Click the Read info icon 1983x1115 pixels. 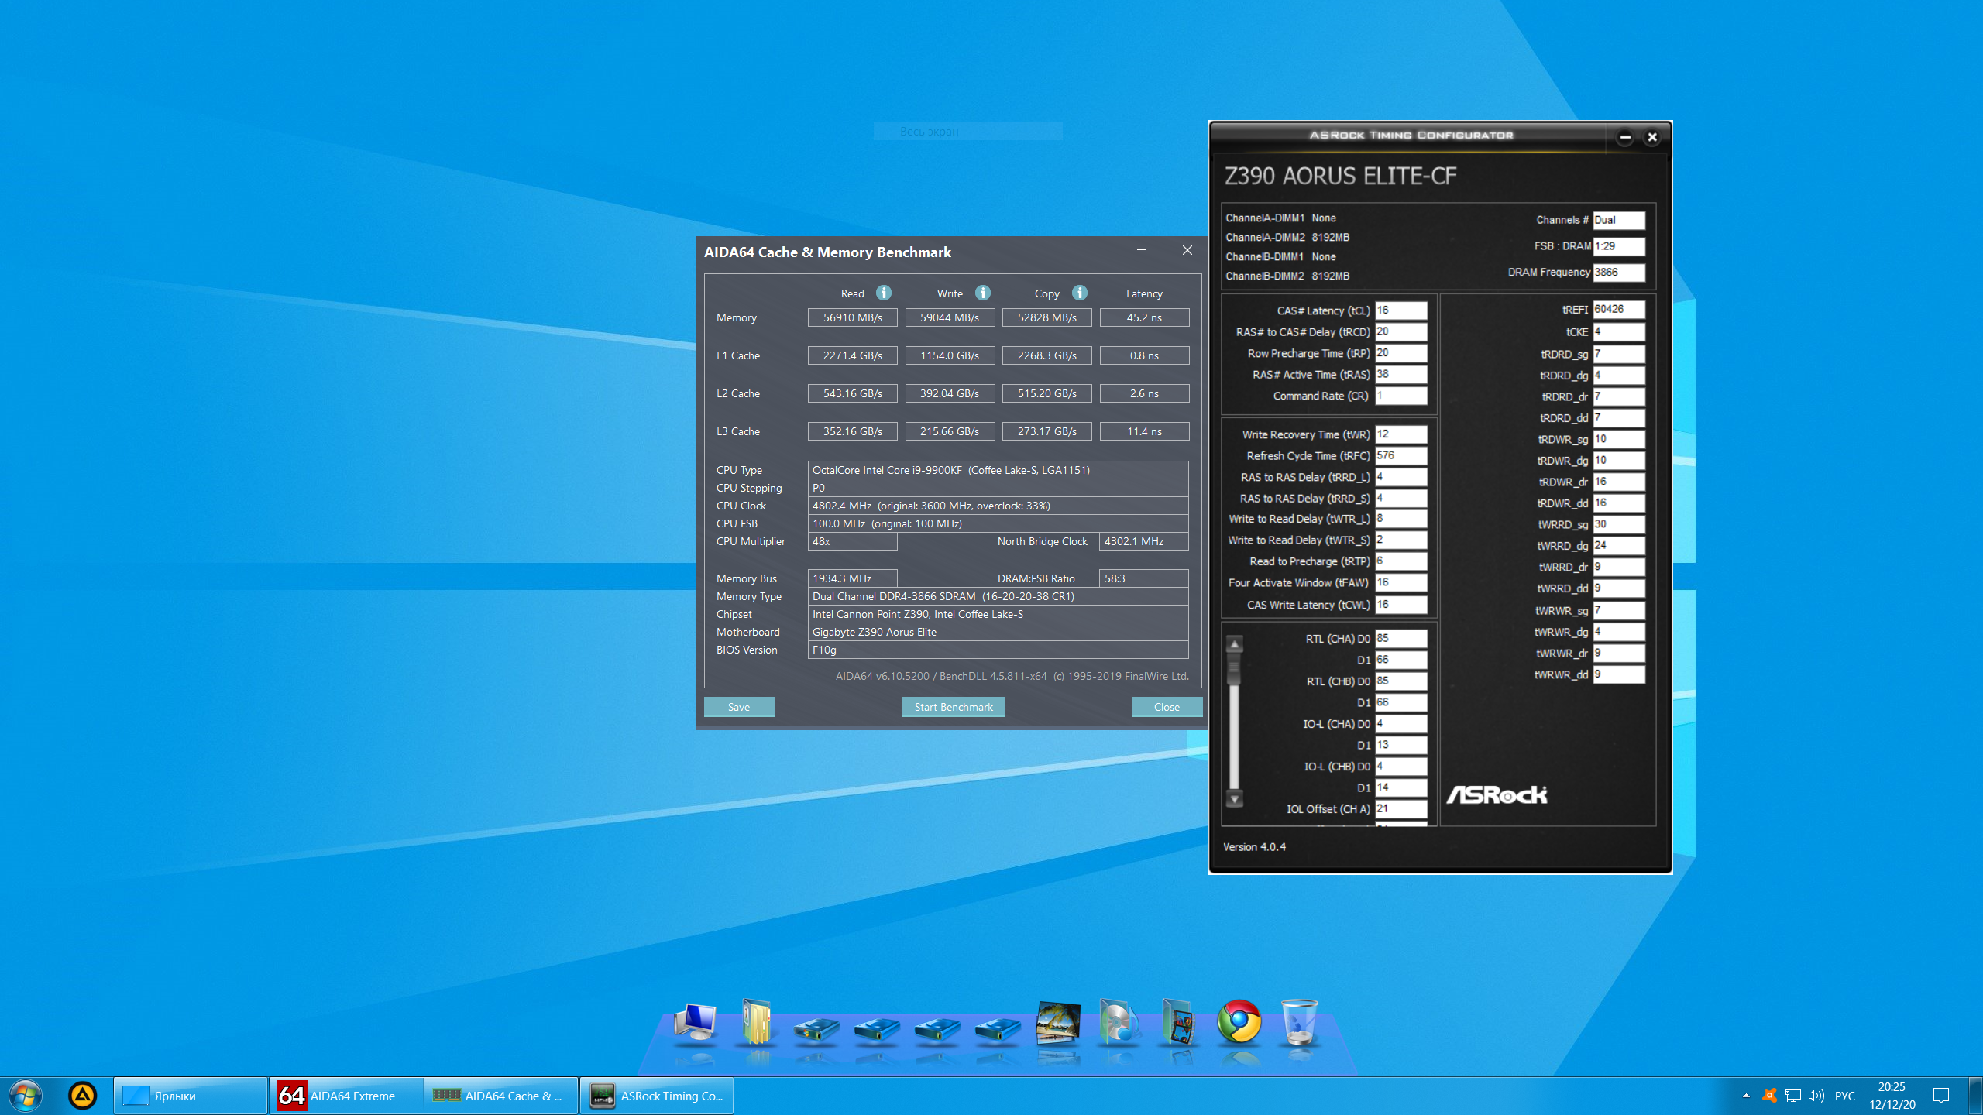(884, 293)
